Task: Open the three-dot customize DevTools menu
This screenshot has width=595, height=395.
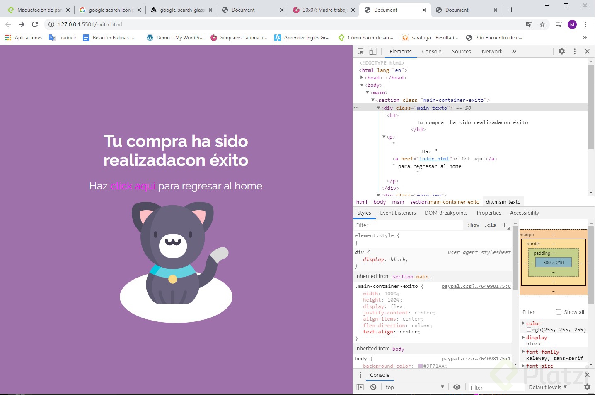Action: click(x=574, y=51)
